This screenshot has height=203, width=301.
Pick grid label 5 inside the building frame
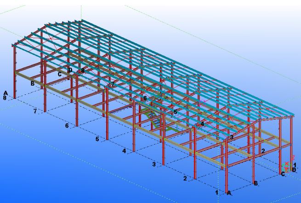point(175,112)
